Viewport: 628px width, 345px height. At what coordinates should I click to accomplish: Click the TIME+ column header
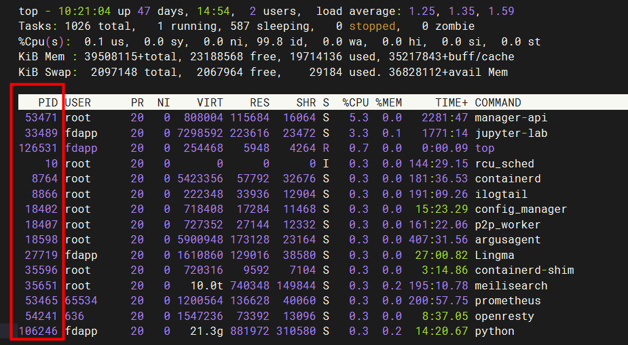451,103
